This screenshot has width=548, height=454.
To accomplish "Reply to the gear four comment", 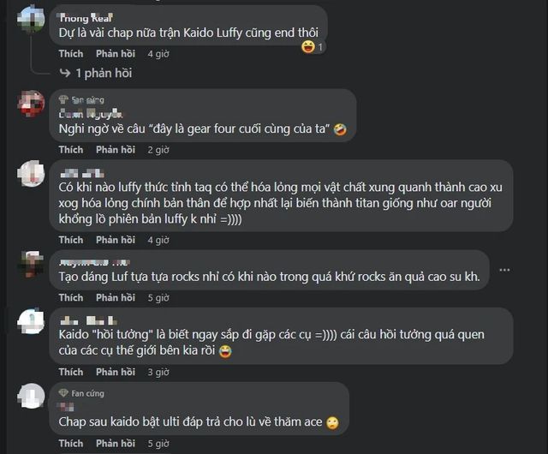I will [x=116, y=150].
